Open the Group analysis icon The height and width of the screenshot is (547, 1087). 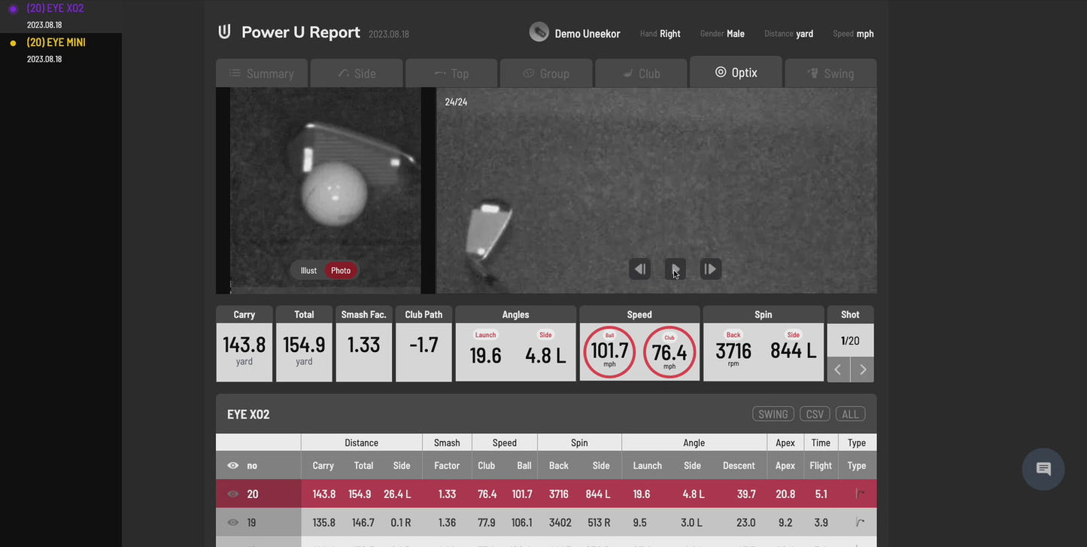[x=529, y=73]
